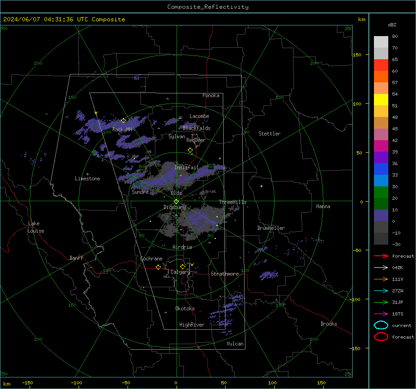Image resolution: width=416 pixels, height=389 pixels.
Task: Click the Cochrane map label
Action: tap(151, 259)
